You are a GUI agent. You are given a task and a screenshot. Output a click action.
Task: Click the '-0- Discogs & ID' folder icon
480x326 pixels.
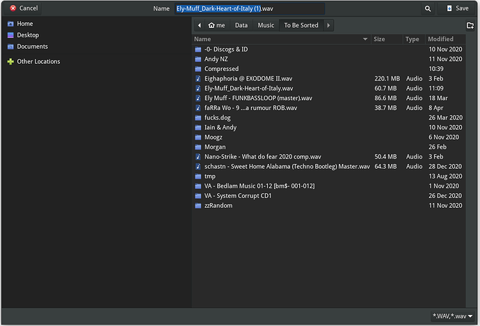click(198, 49)
